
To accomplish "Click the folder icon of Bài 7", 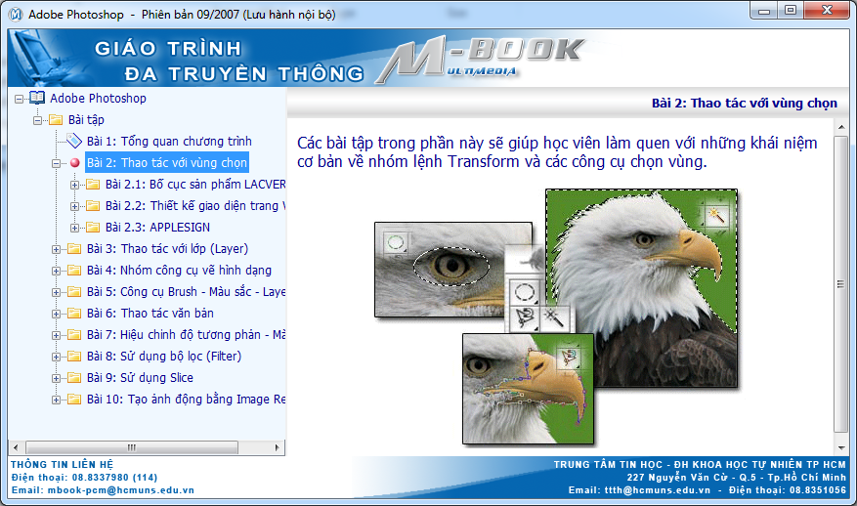I will [74, 334].
